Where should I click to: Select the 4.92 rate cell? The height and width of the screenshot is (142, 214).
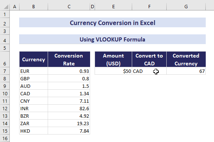(x=69, y=115)
